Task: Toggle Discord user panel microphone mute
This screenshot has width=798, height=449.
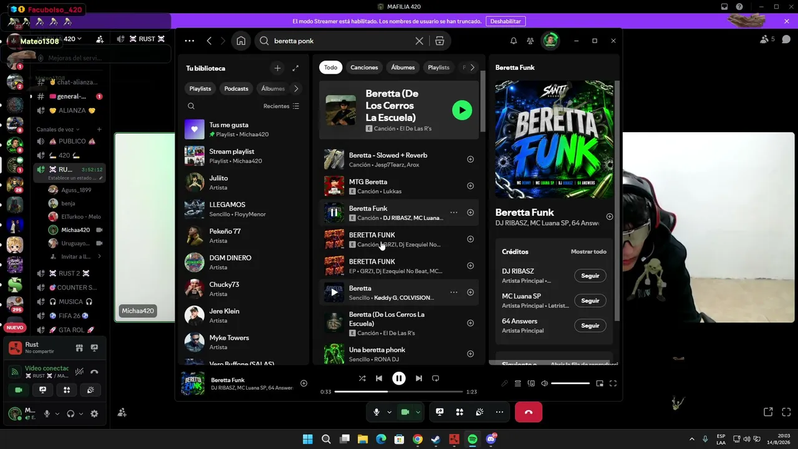Action: point(47,413)
